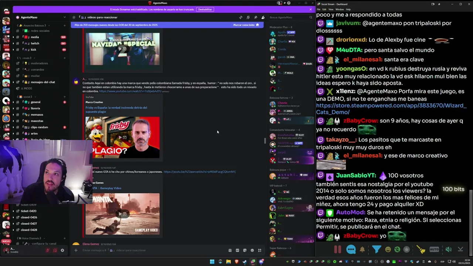Click Deshabilitar in the Streamer mode banner
The image size is (473, 266).
205,9
